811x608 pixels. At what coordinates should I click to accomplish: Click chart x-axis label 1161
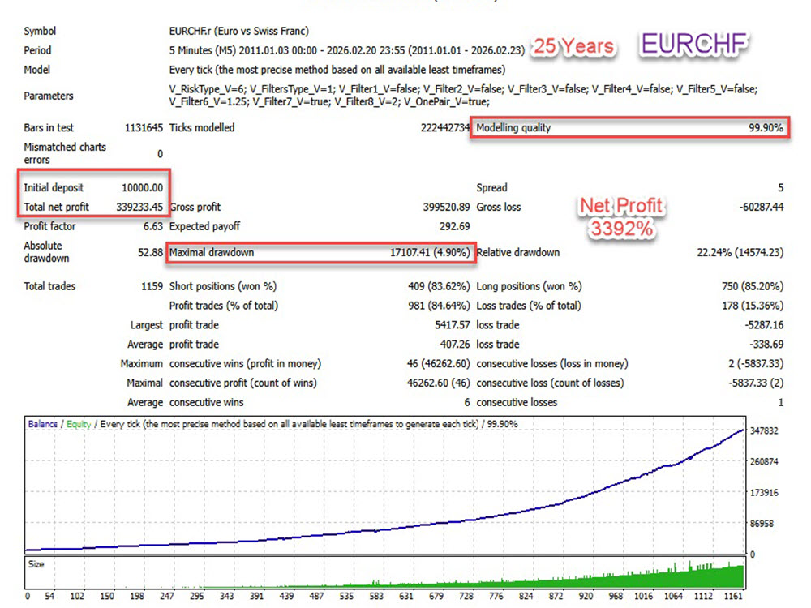pos(733,596)
